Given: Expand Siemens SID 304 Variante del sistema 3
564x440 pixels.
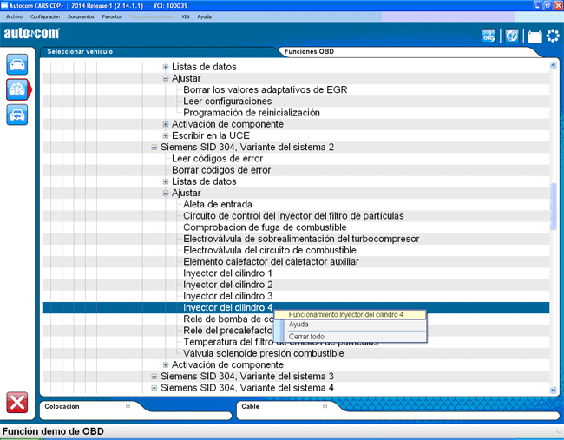Looking at the screenshot, I should pos(154,377).
